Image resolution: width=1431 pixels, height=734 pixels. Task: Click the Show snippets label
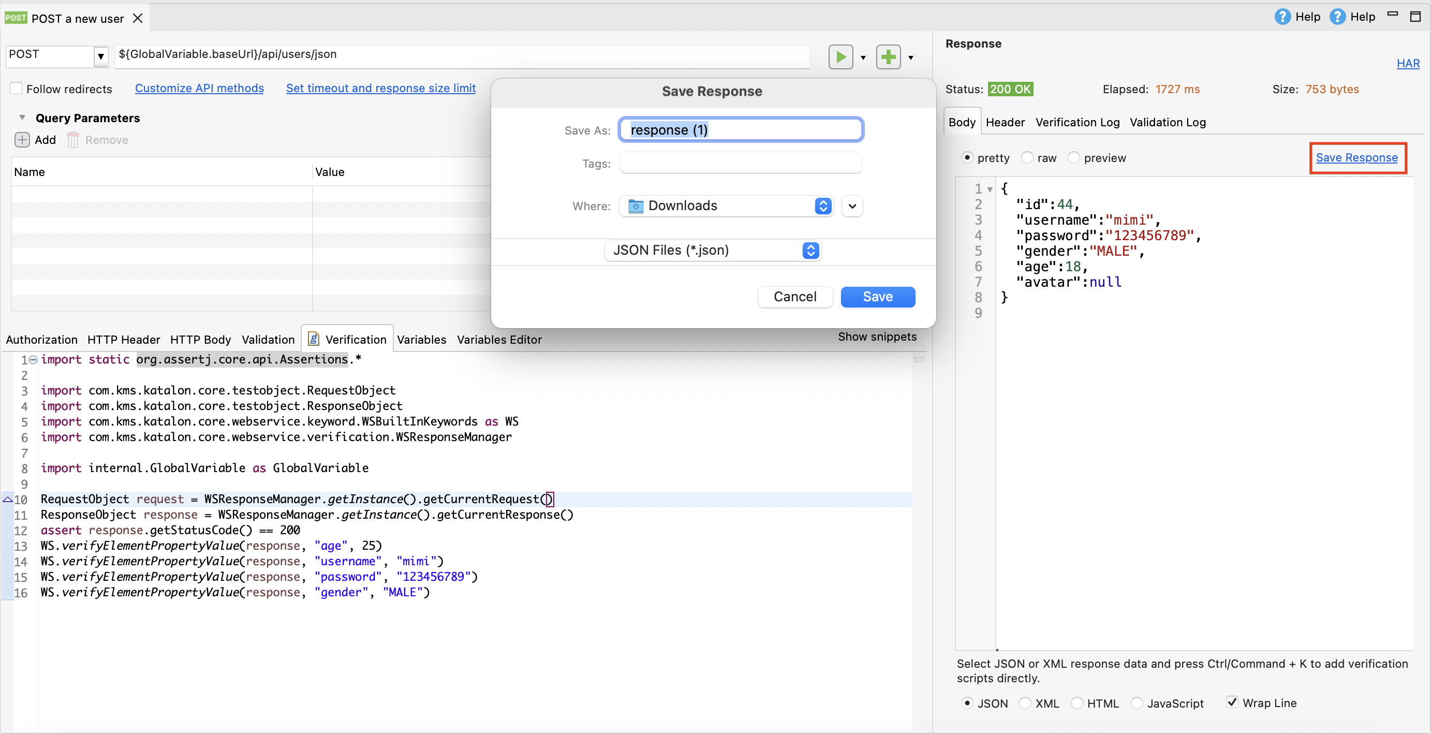coord(877,336)
